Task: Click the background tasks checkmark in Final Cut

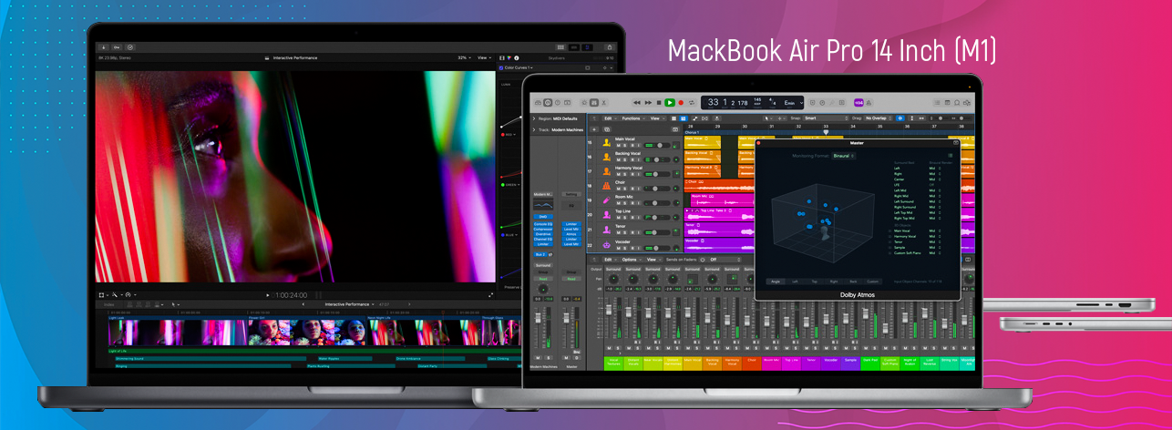Action: point(130,47)
